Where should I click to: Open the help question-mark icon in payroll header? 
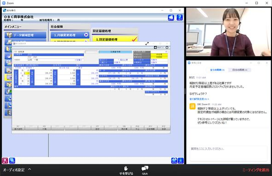180,17
